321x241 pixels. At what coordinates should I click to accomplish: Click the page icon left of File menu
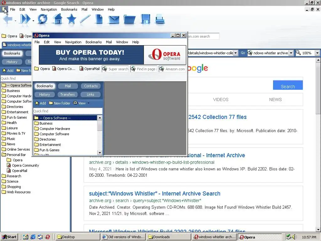coord(4,9)
